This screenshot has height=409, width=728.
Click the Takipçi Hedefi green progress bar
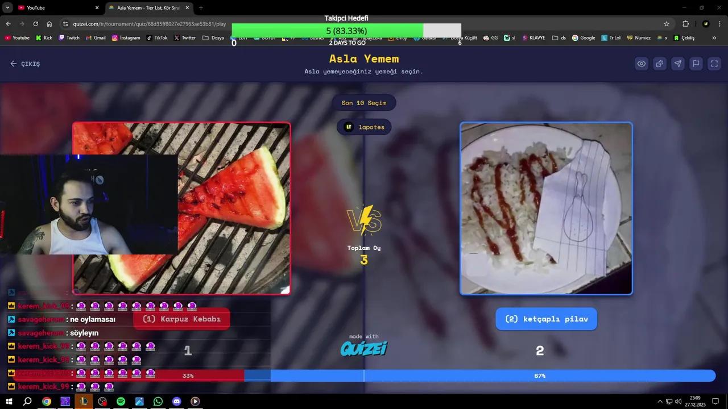[x=346, y=30]
